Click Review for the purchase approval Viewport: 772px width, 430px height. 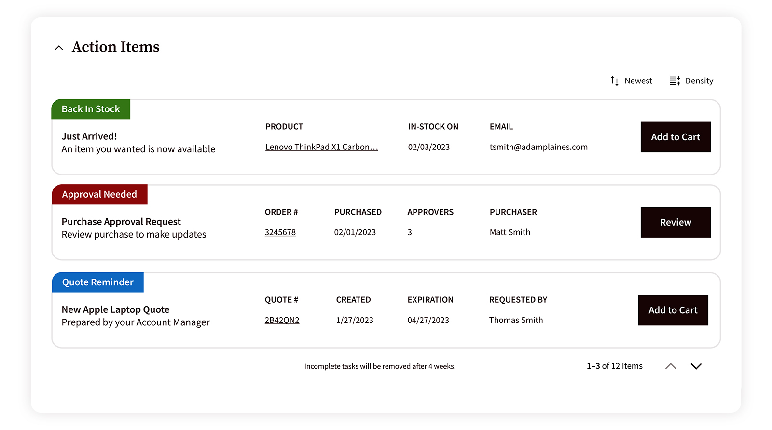coord(675,222)
